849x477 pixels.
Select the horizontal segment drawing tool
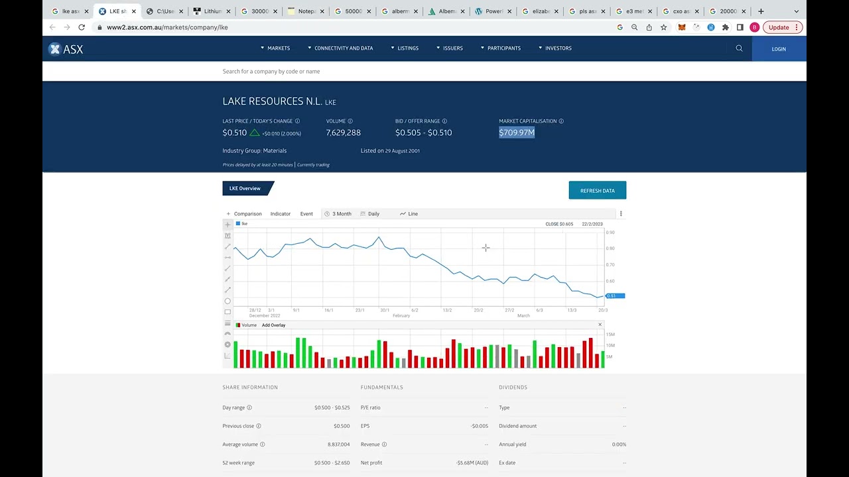click(x=228, y=257)
